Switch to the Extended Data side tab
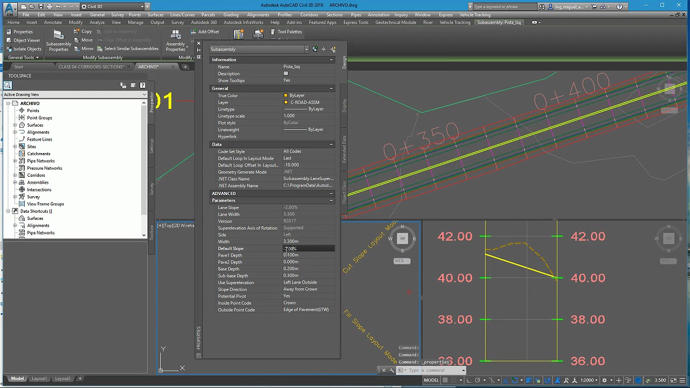Viewport: 690px width, 388px height. pyautogui.click(x=344, y=149)
